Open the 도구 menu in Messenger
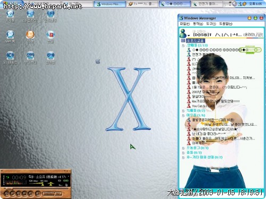 pos(211,24)
